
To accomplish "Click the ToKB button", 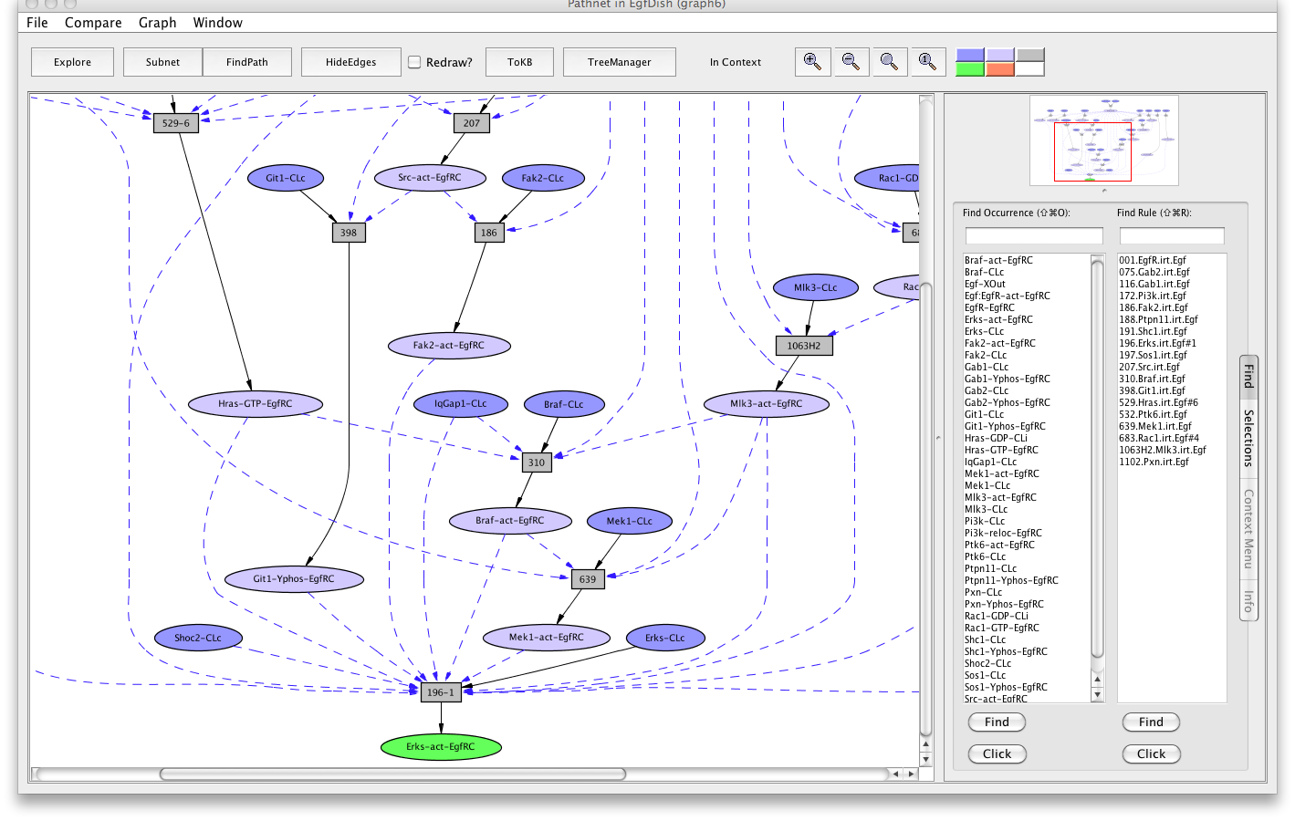I will point(519,62).
